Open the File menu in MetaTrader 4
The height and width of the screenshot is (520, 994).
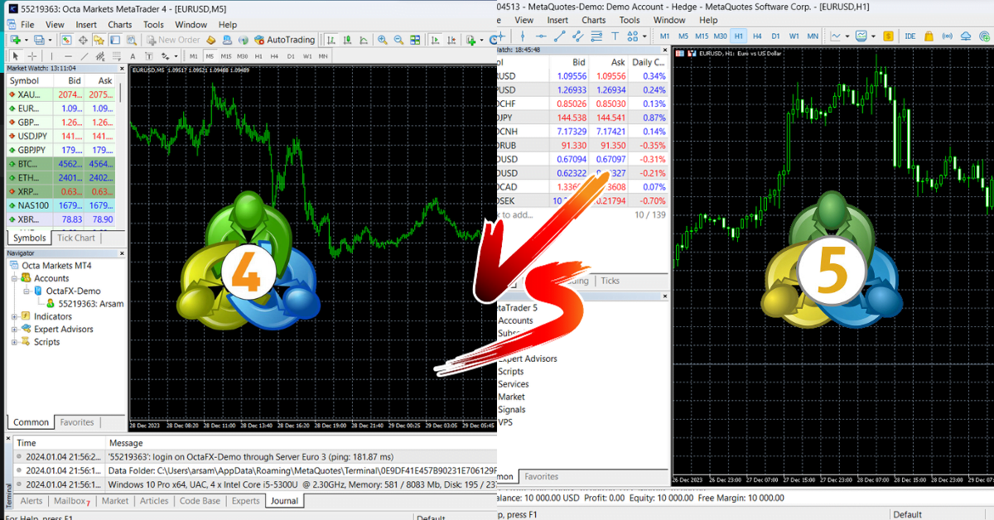[x=27, y=25]
